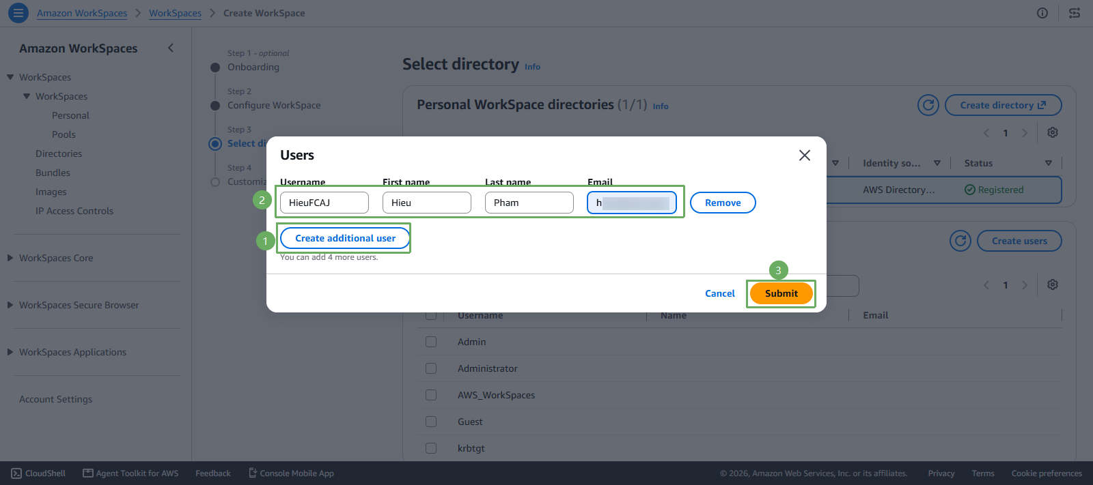Open Cookie preferences in footer
The width and height of the screenshot is (1093, 485).
(1047, 473)
